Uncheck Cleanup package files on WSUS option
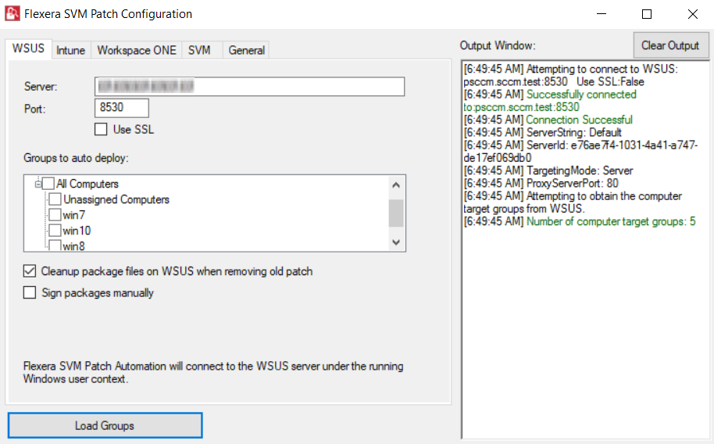714x444 pixels. (x=30, y=271)
